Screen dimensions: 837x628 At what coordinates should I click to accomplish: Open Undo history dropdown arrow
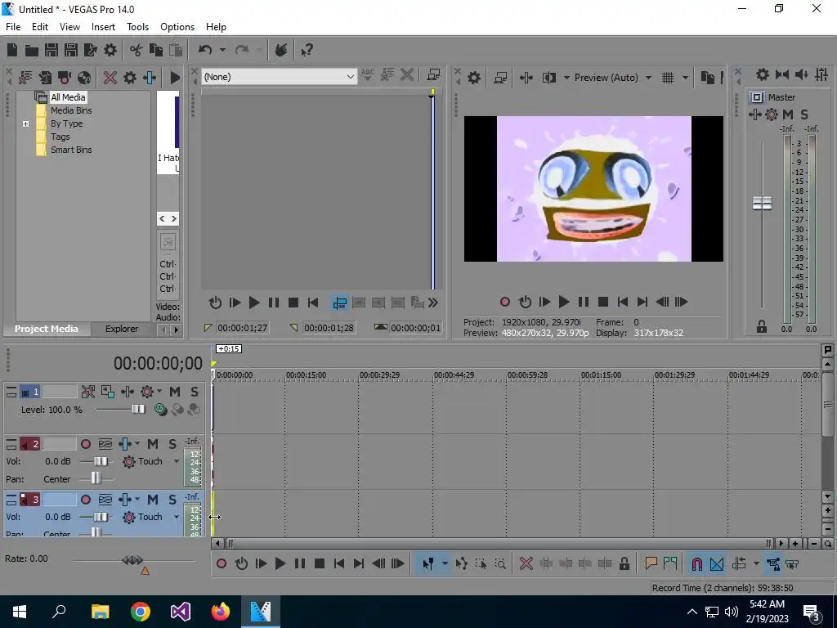click(x=222, y=50)
